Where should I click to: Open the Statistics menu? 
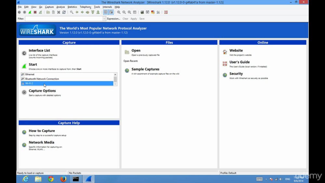pos(72,7)
